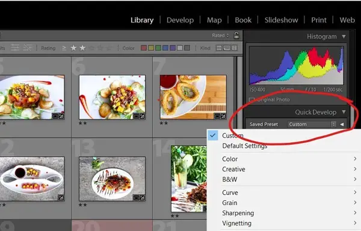The width and height of the screenshot is (361, 231).
Task: Filter Kind by virtual copies icon
Action: pyautogui.click(x=227, y=48)
